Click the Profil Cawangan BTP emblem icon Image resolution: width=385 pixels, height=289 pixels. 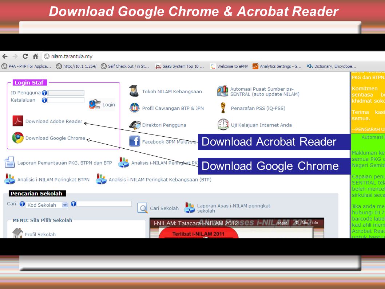coord(135,108)
